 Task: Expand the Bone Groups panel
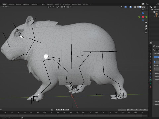coord(154,73)
